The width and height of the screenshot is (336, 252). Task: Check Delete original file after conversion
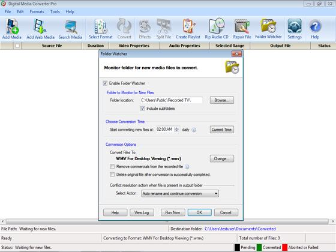(x=112, y=175)
